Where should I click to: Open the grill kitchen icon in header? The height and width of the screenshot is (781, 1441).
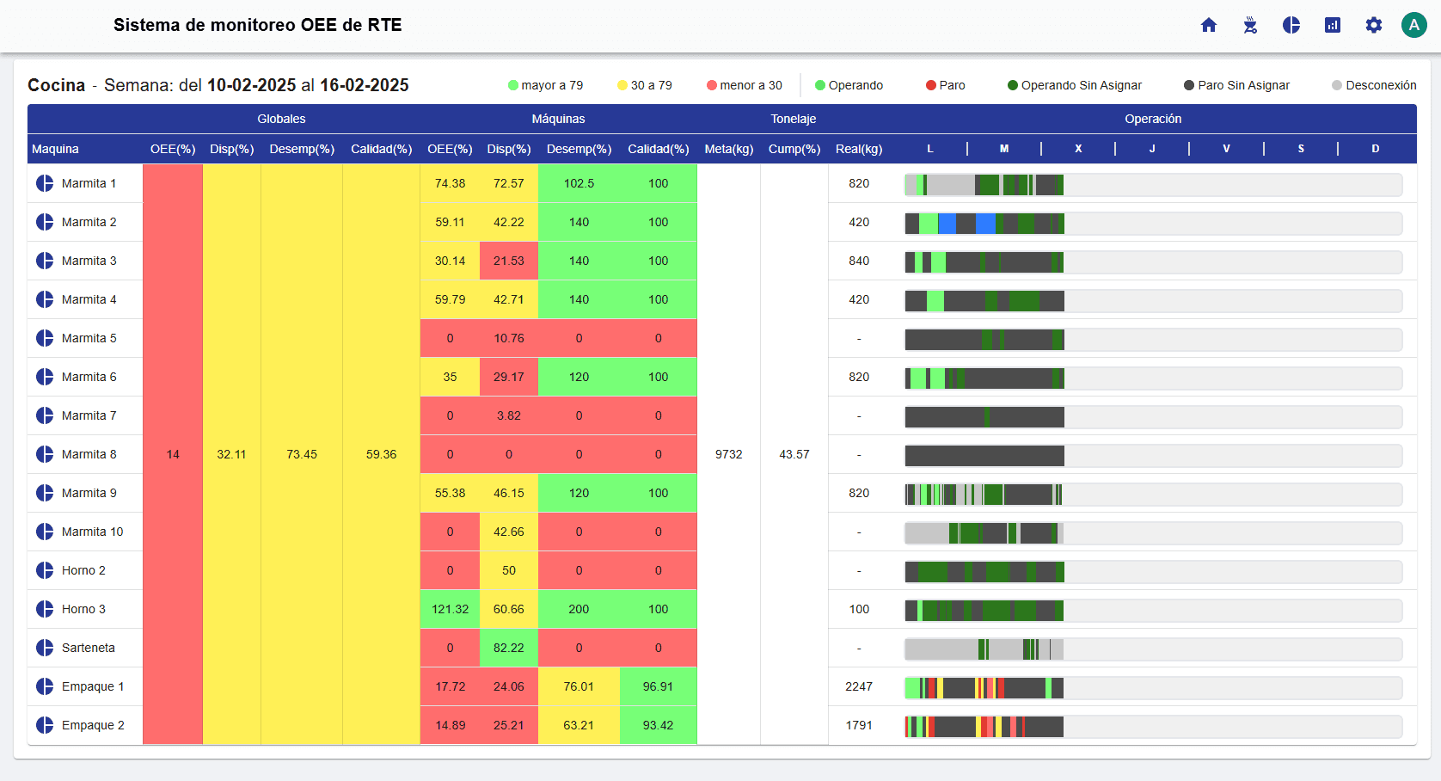(x=1250, y=25)
